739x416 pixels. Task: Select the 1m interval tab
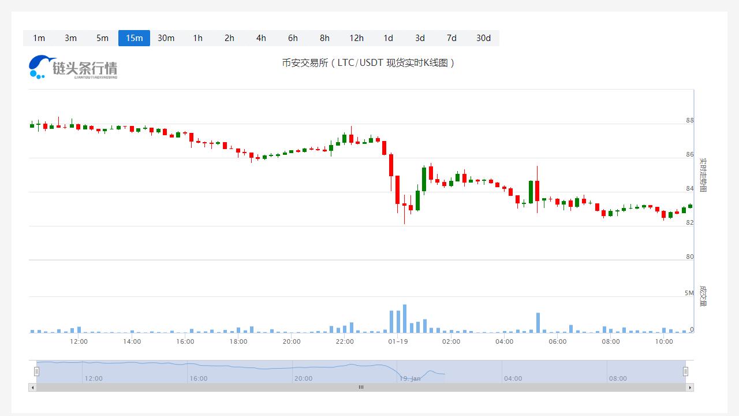click(x=39, y=38)
